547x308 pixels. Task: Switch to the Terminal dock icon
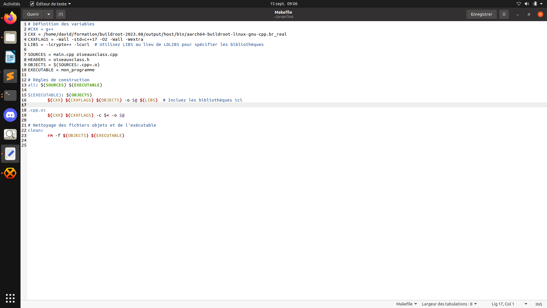(10, 96)
